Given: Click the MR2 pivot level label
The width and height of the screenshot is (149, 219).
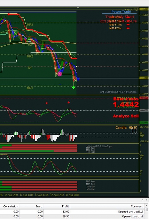Looking at the screenshot, I should [30, 56].
